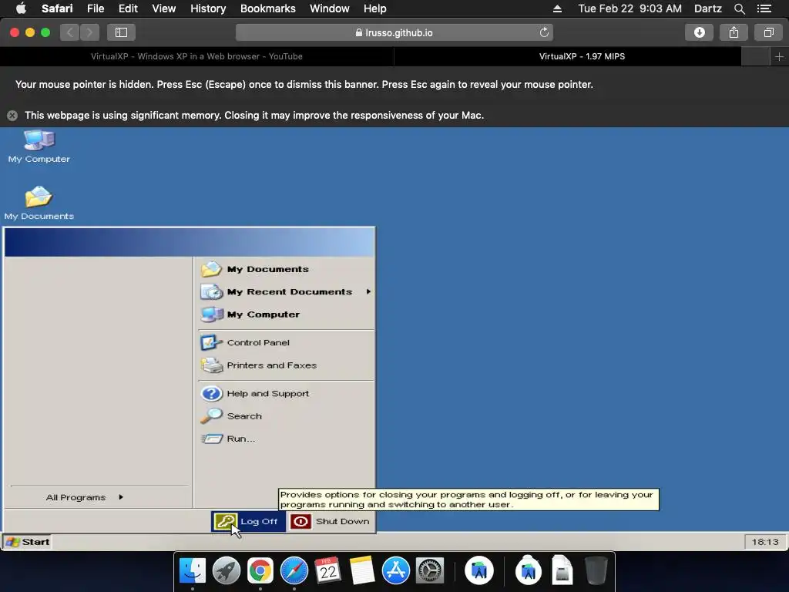
Task: Open the Help menu
Action: point(375,8)
